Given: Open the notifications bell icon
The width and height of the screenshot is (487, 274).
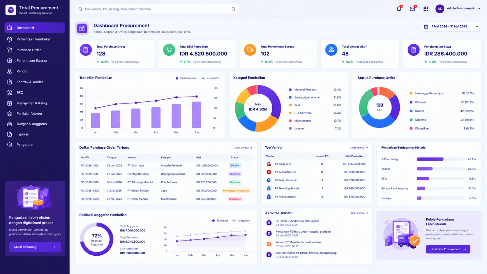Looking at the screenshot, I should (399, 9).
